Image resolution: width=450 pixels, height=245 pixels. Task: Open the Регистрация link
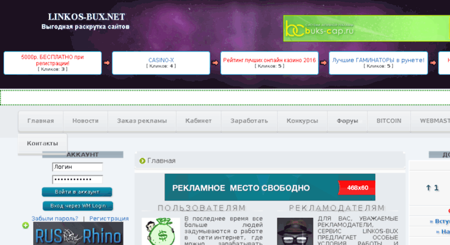point(109,218)
